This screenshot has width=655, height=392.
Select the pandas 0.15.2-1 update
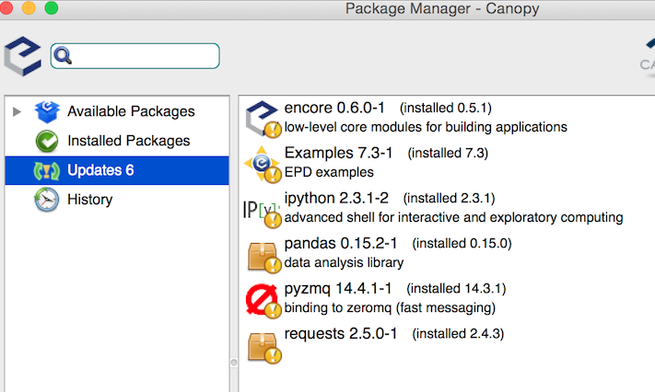pos(341,243)
